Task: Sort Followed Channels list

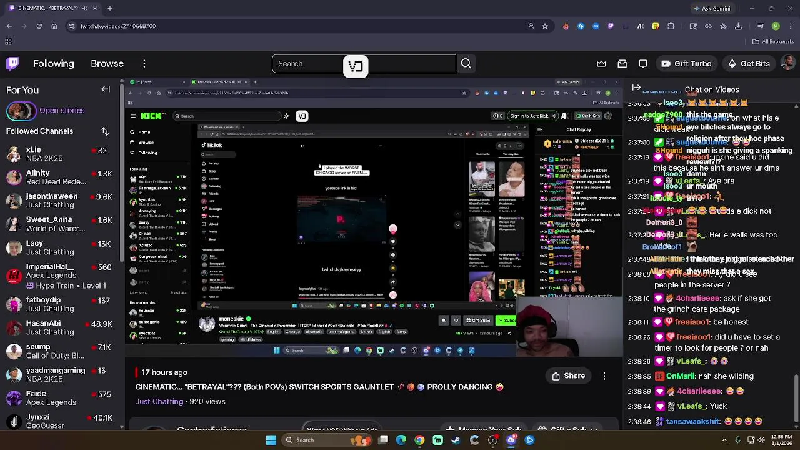Action: [105, 131]
